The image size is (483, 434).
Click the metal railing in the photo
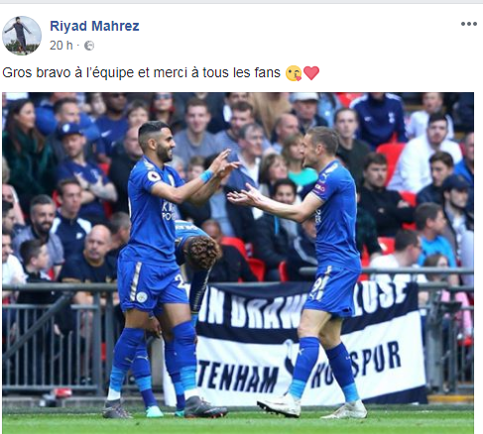57,337
